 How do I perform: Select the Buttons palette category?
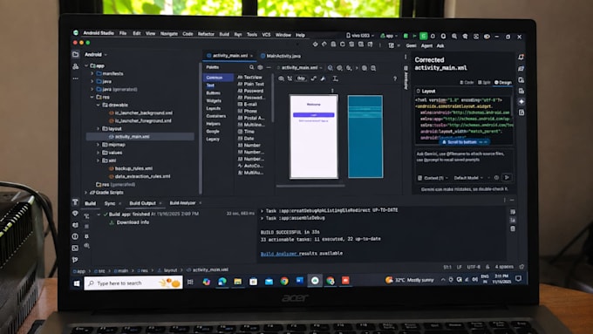pyautogui.click(x=214, y=93)
